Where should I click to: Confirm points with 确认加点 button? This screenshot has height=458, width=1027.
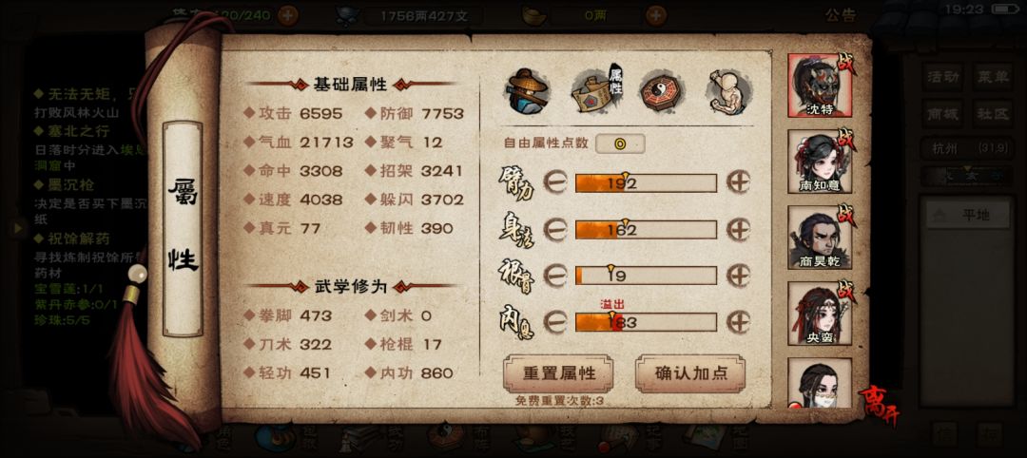(690, 373)
